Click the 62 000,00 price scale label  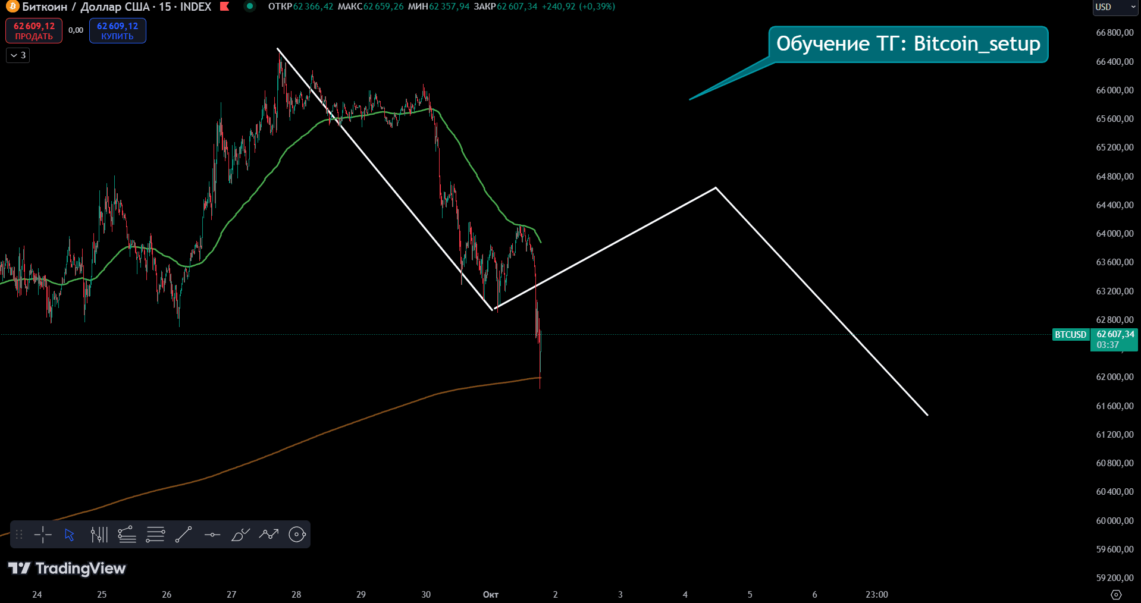(x=1115, y=377)
